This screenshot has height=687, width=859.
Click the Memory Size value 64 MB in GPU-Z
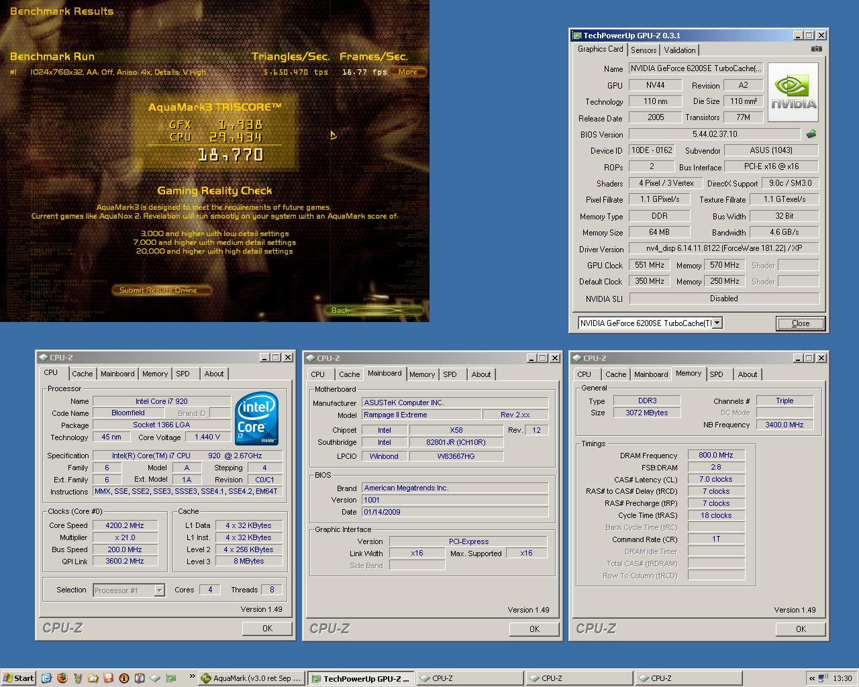[x=659, y=232]
